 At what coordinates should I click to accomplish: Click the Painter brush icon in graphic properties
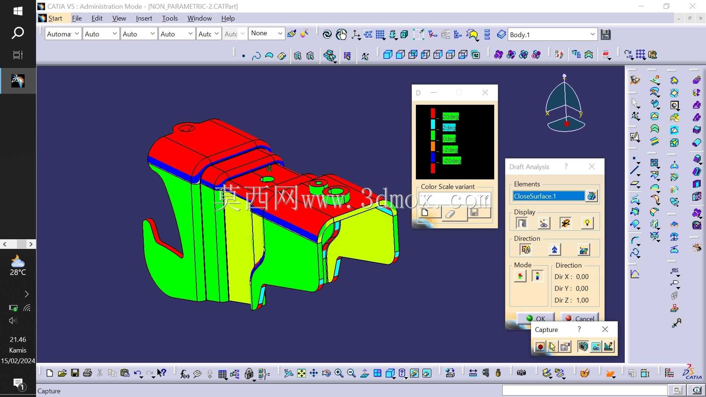pyautogui.click(x=292, y=34)
